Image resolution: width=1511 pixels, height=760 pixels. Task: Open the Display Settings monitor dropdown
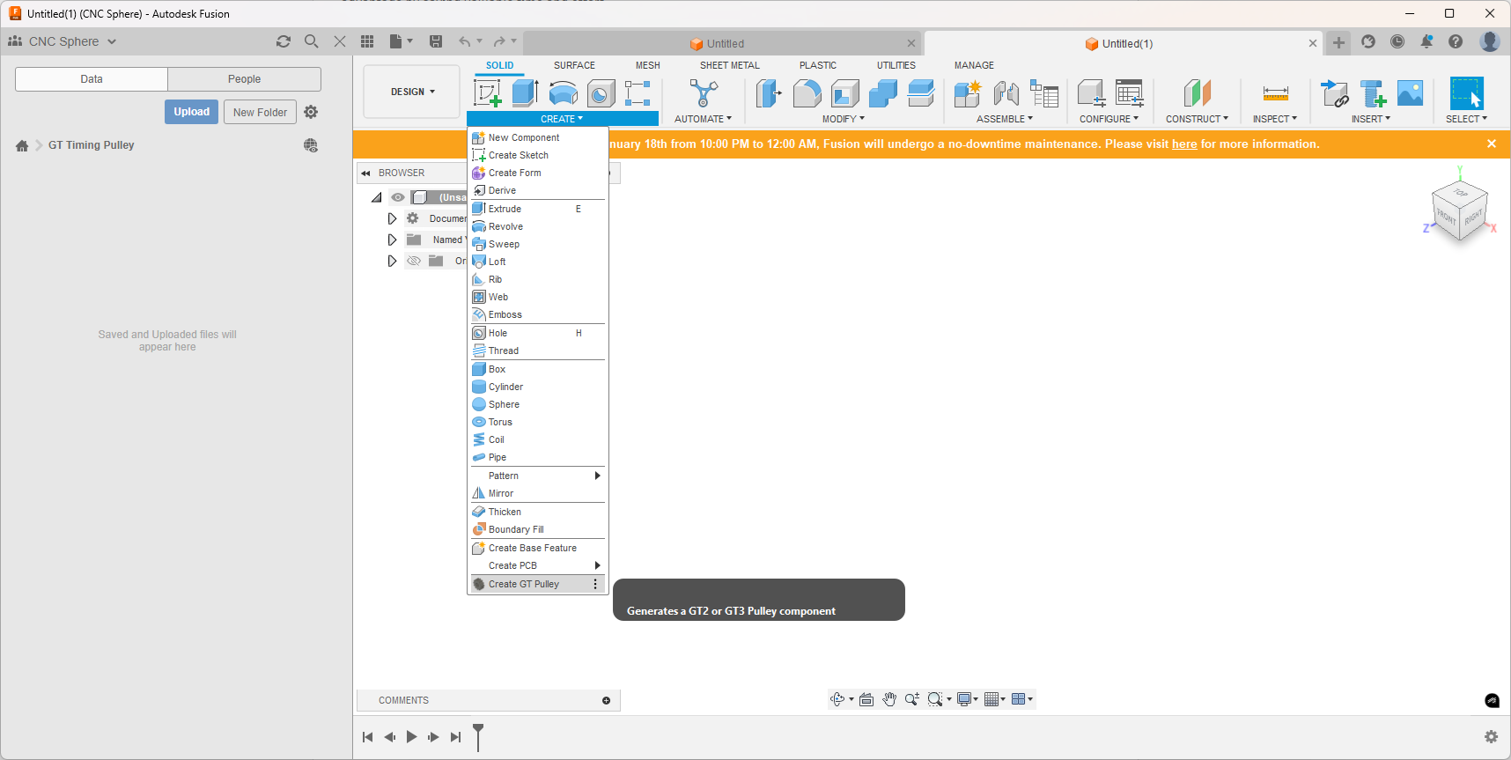click(968, 699)
